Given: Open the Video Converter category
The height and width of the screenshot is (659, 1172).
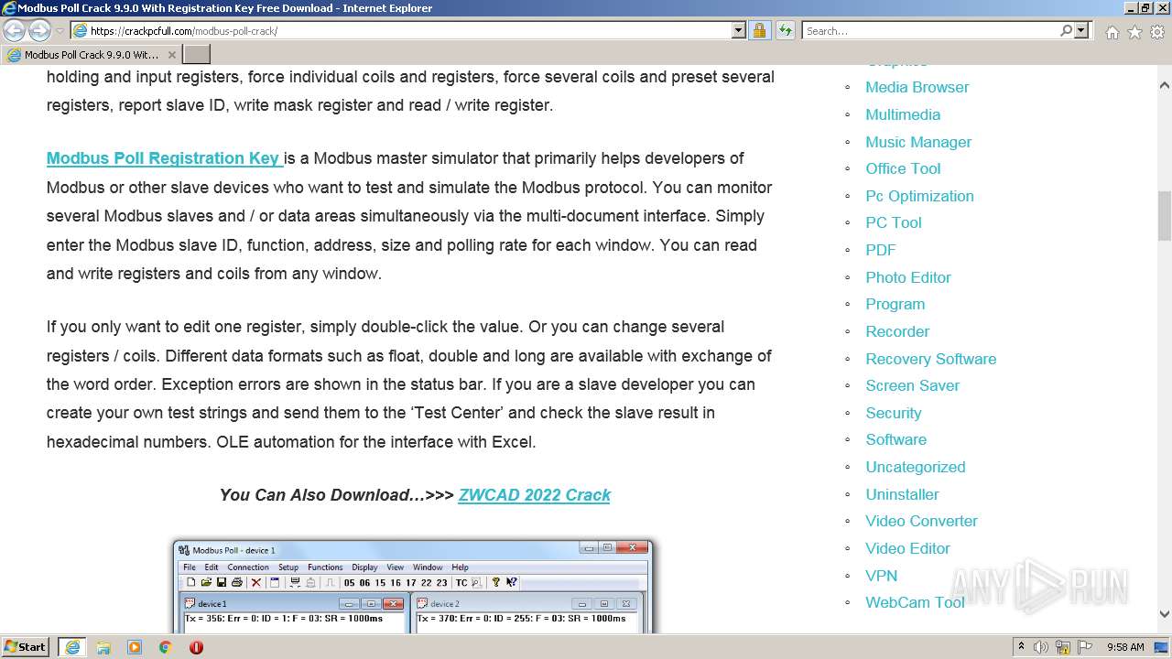Looking at the screenshot, I should click(922, 521).
